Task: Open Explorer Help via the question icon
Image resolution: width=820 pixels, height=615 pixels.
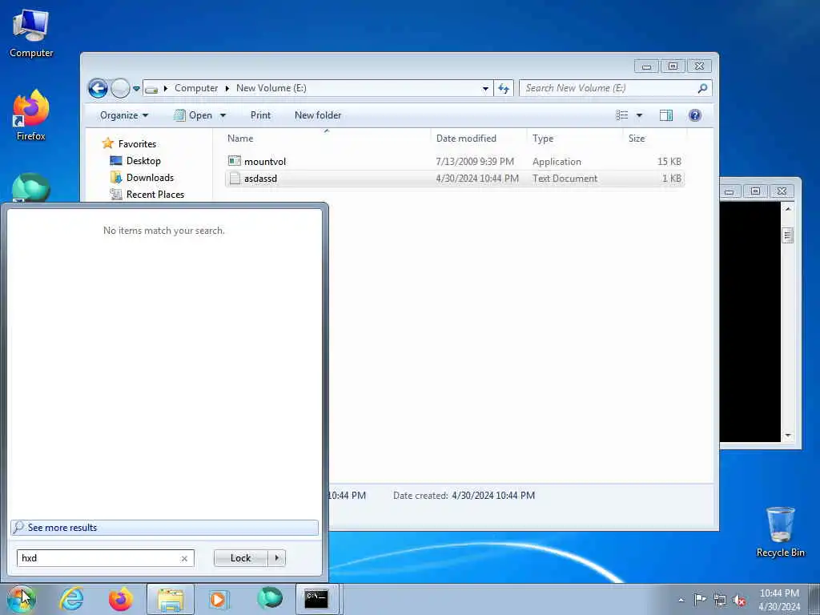Action: [x=694, y=115]
